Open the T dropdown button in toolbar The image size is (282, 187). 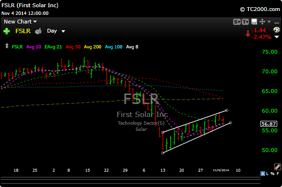(246, 22)
